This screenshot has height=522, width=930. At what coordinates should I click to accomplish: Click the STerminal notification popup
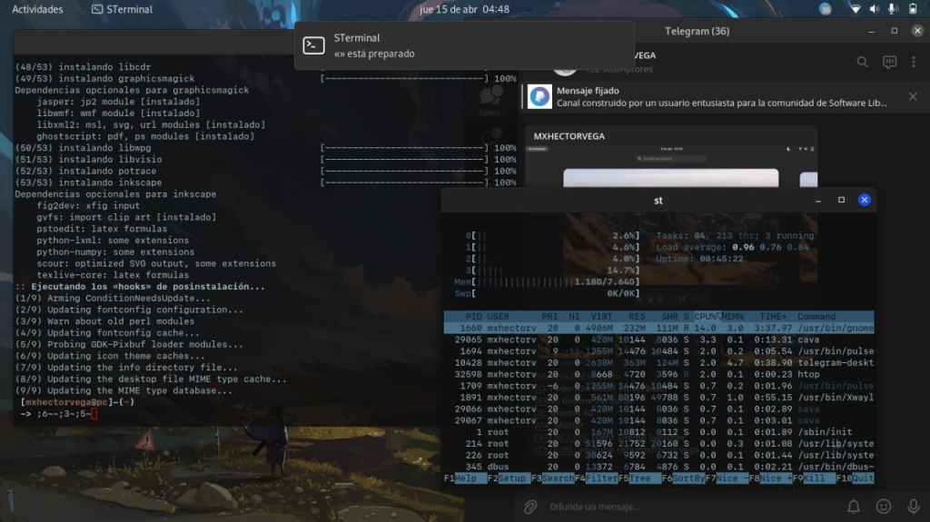[464, 45]
